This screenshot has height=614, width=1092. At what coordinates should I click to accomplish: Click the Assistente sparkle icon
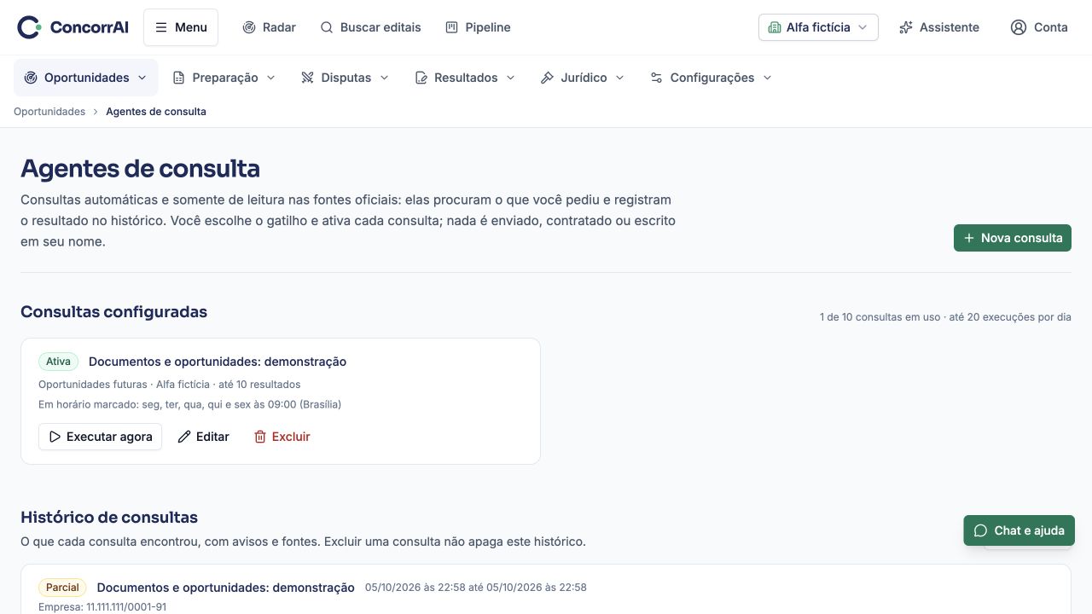click(906, 27)
